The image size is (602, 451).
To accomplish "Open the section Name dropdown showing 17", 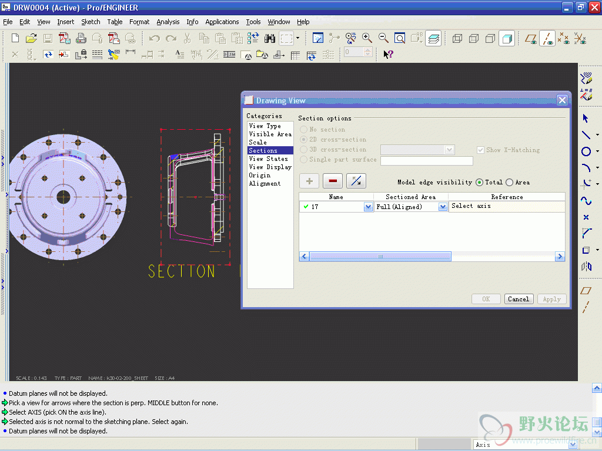I will 368,207.
